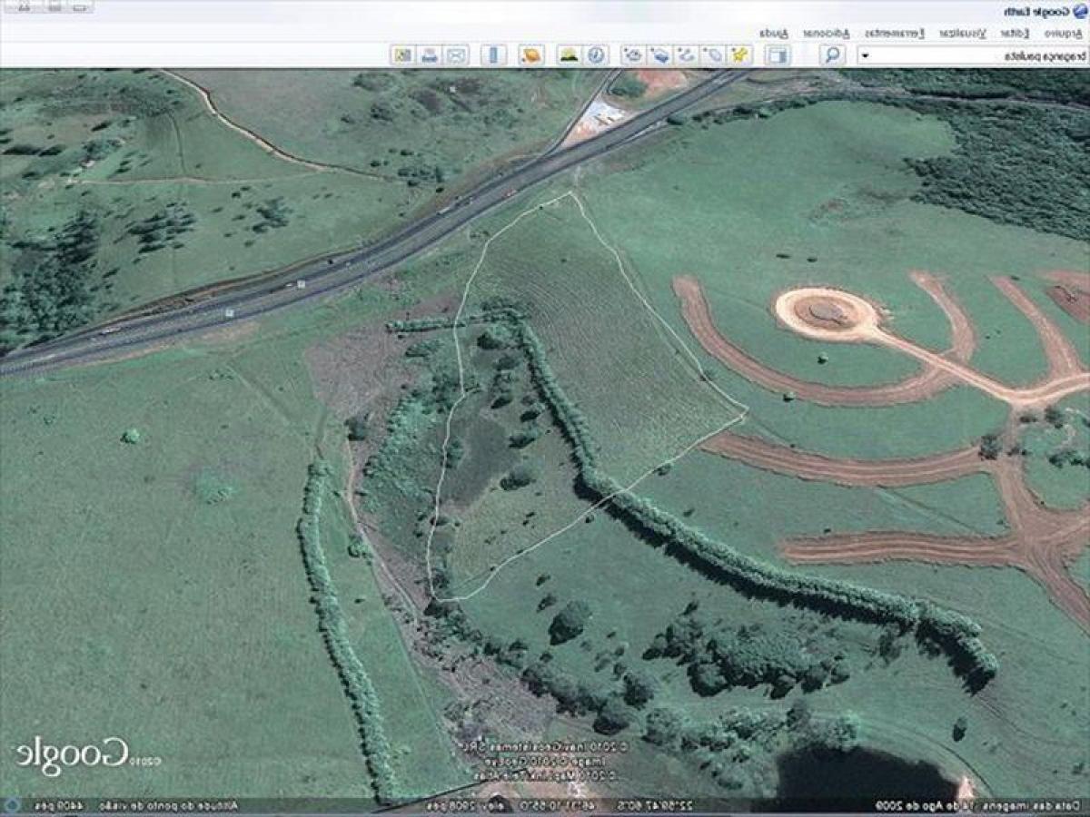
Task: Toggle the sidebar visibility
Action: (x=777, y=53)
